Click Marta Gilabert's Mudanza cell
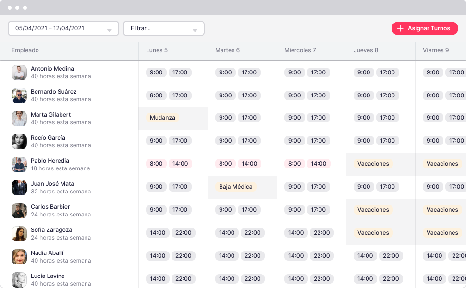 pos(162,117)
